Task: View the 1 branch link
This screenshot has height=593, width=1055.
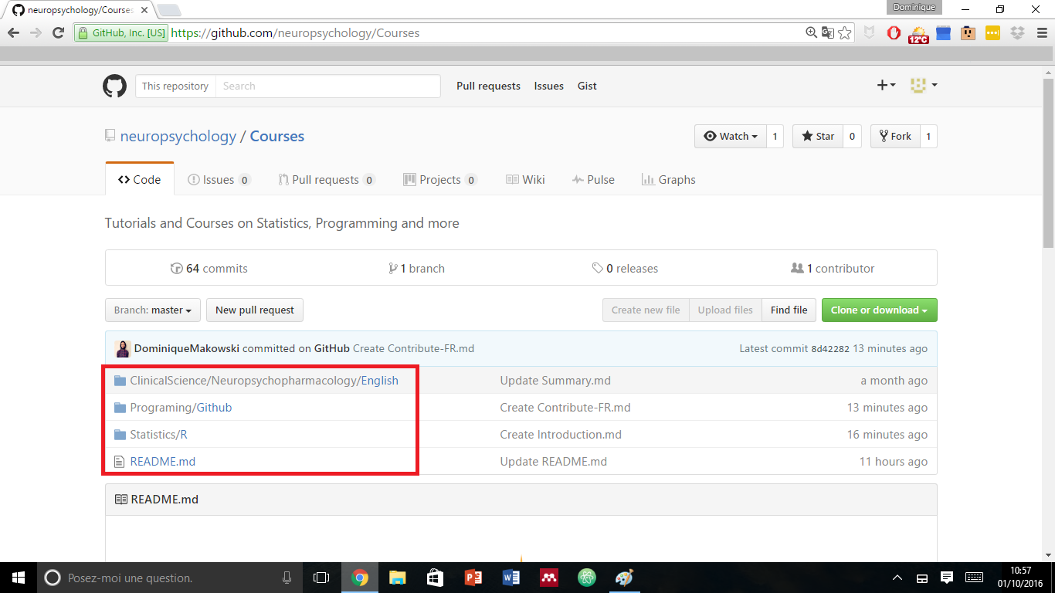Action: (417, 269)
